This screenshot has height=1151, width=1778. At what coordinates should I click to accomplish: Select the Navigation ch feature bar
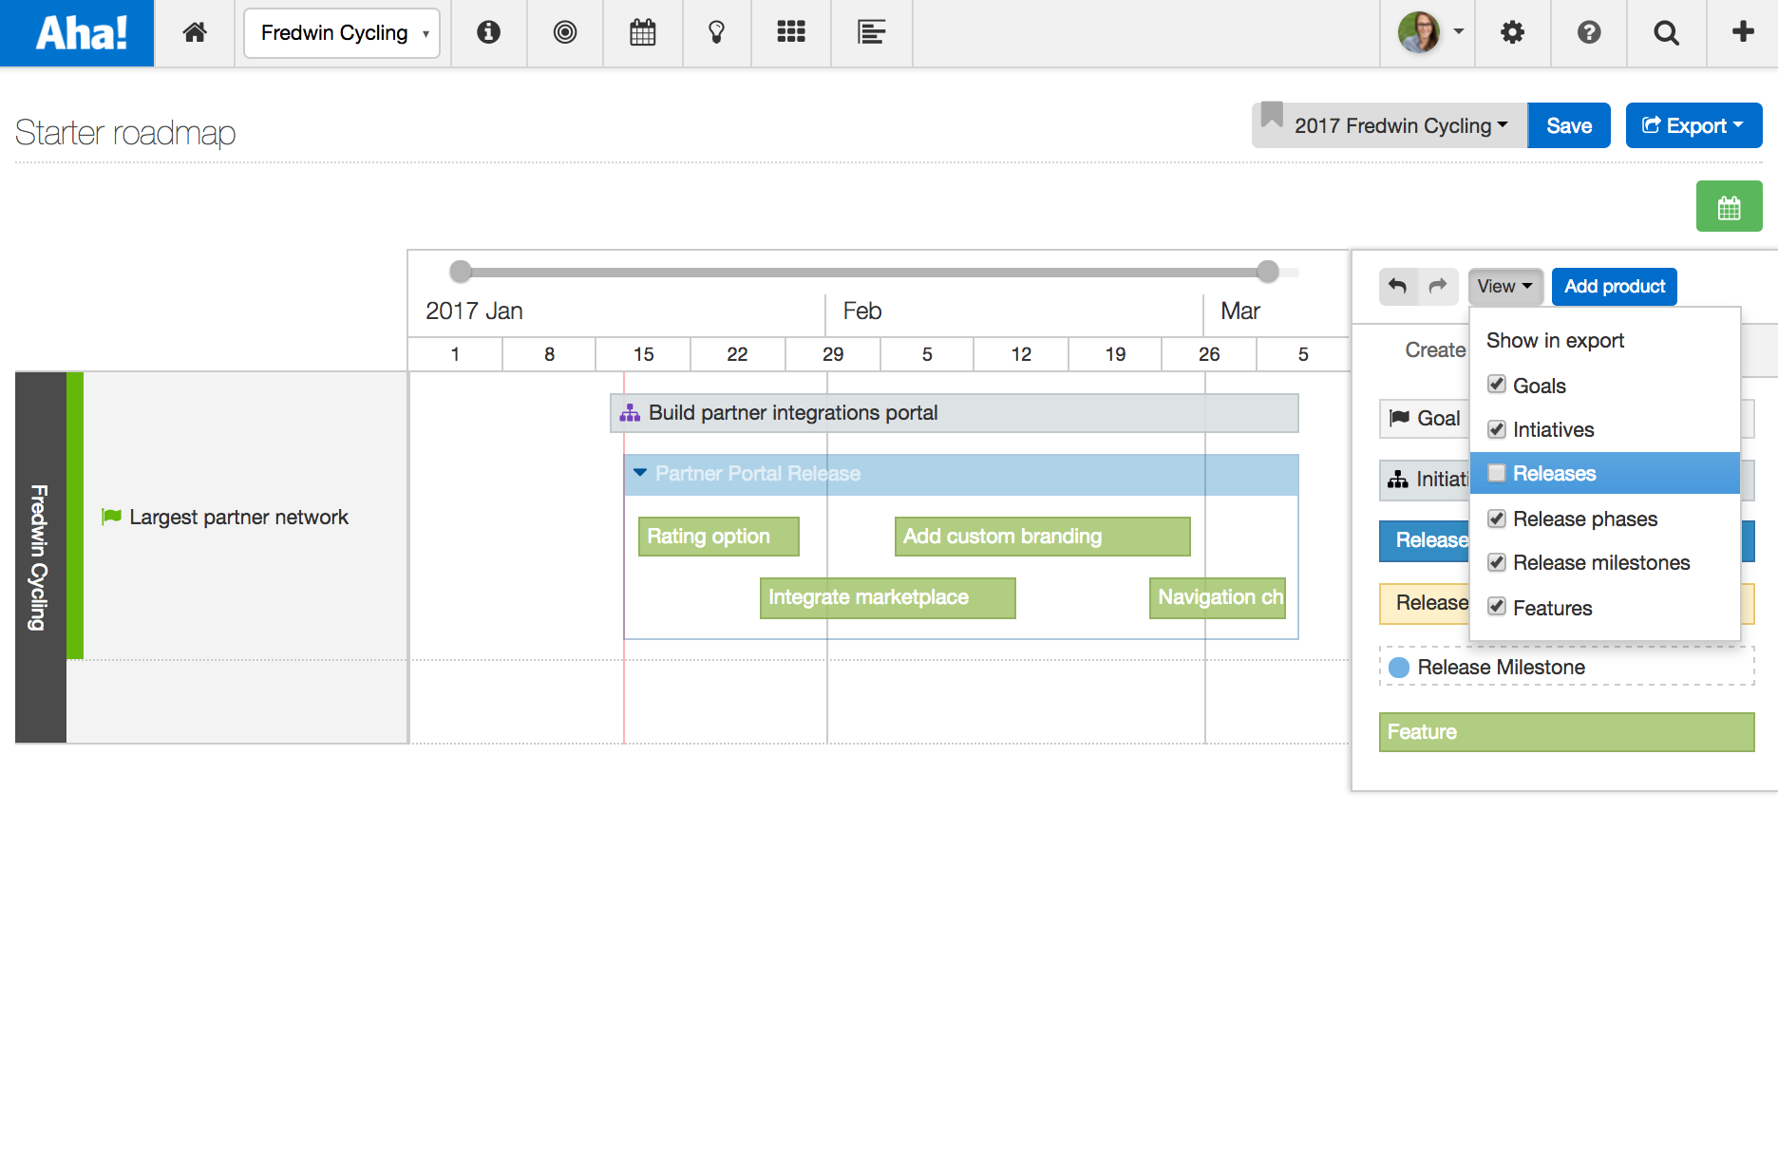point(1218,598)
